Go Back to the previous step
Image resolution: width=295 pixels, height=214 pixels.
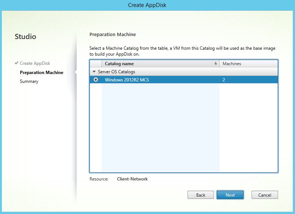pos(200,195)
